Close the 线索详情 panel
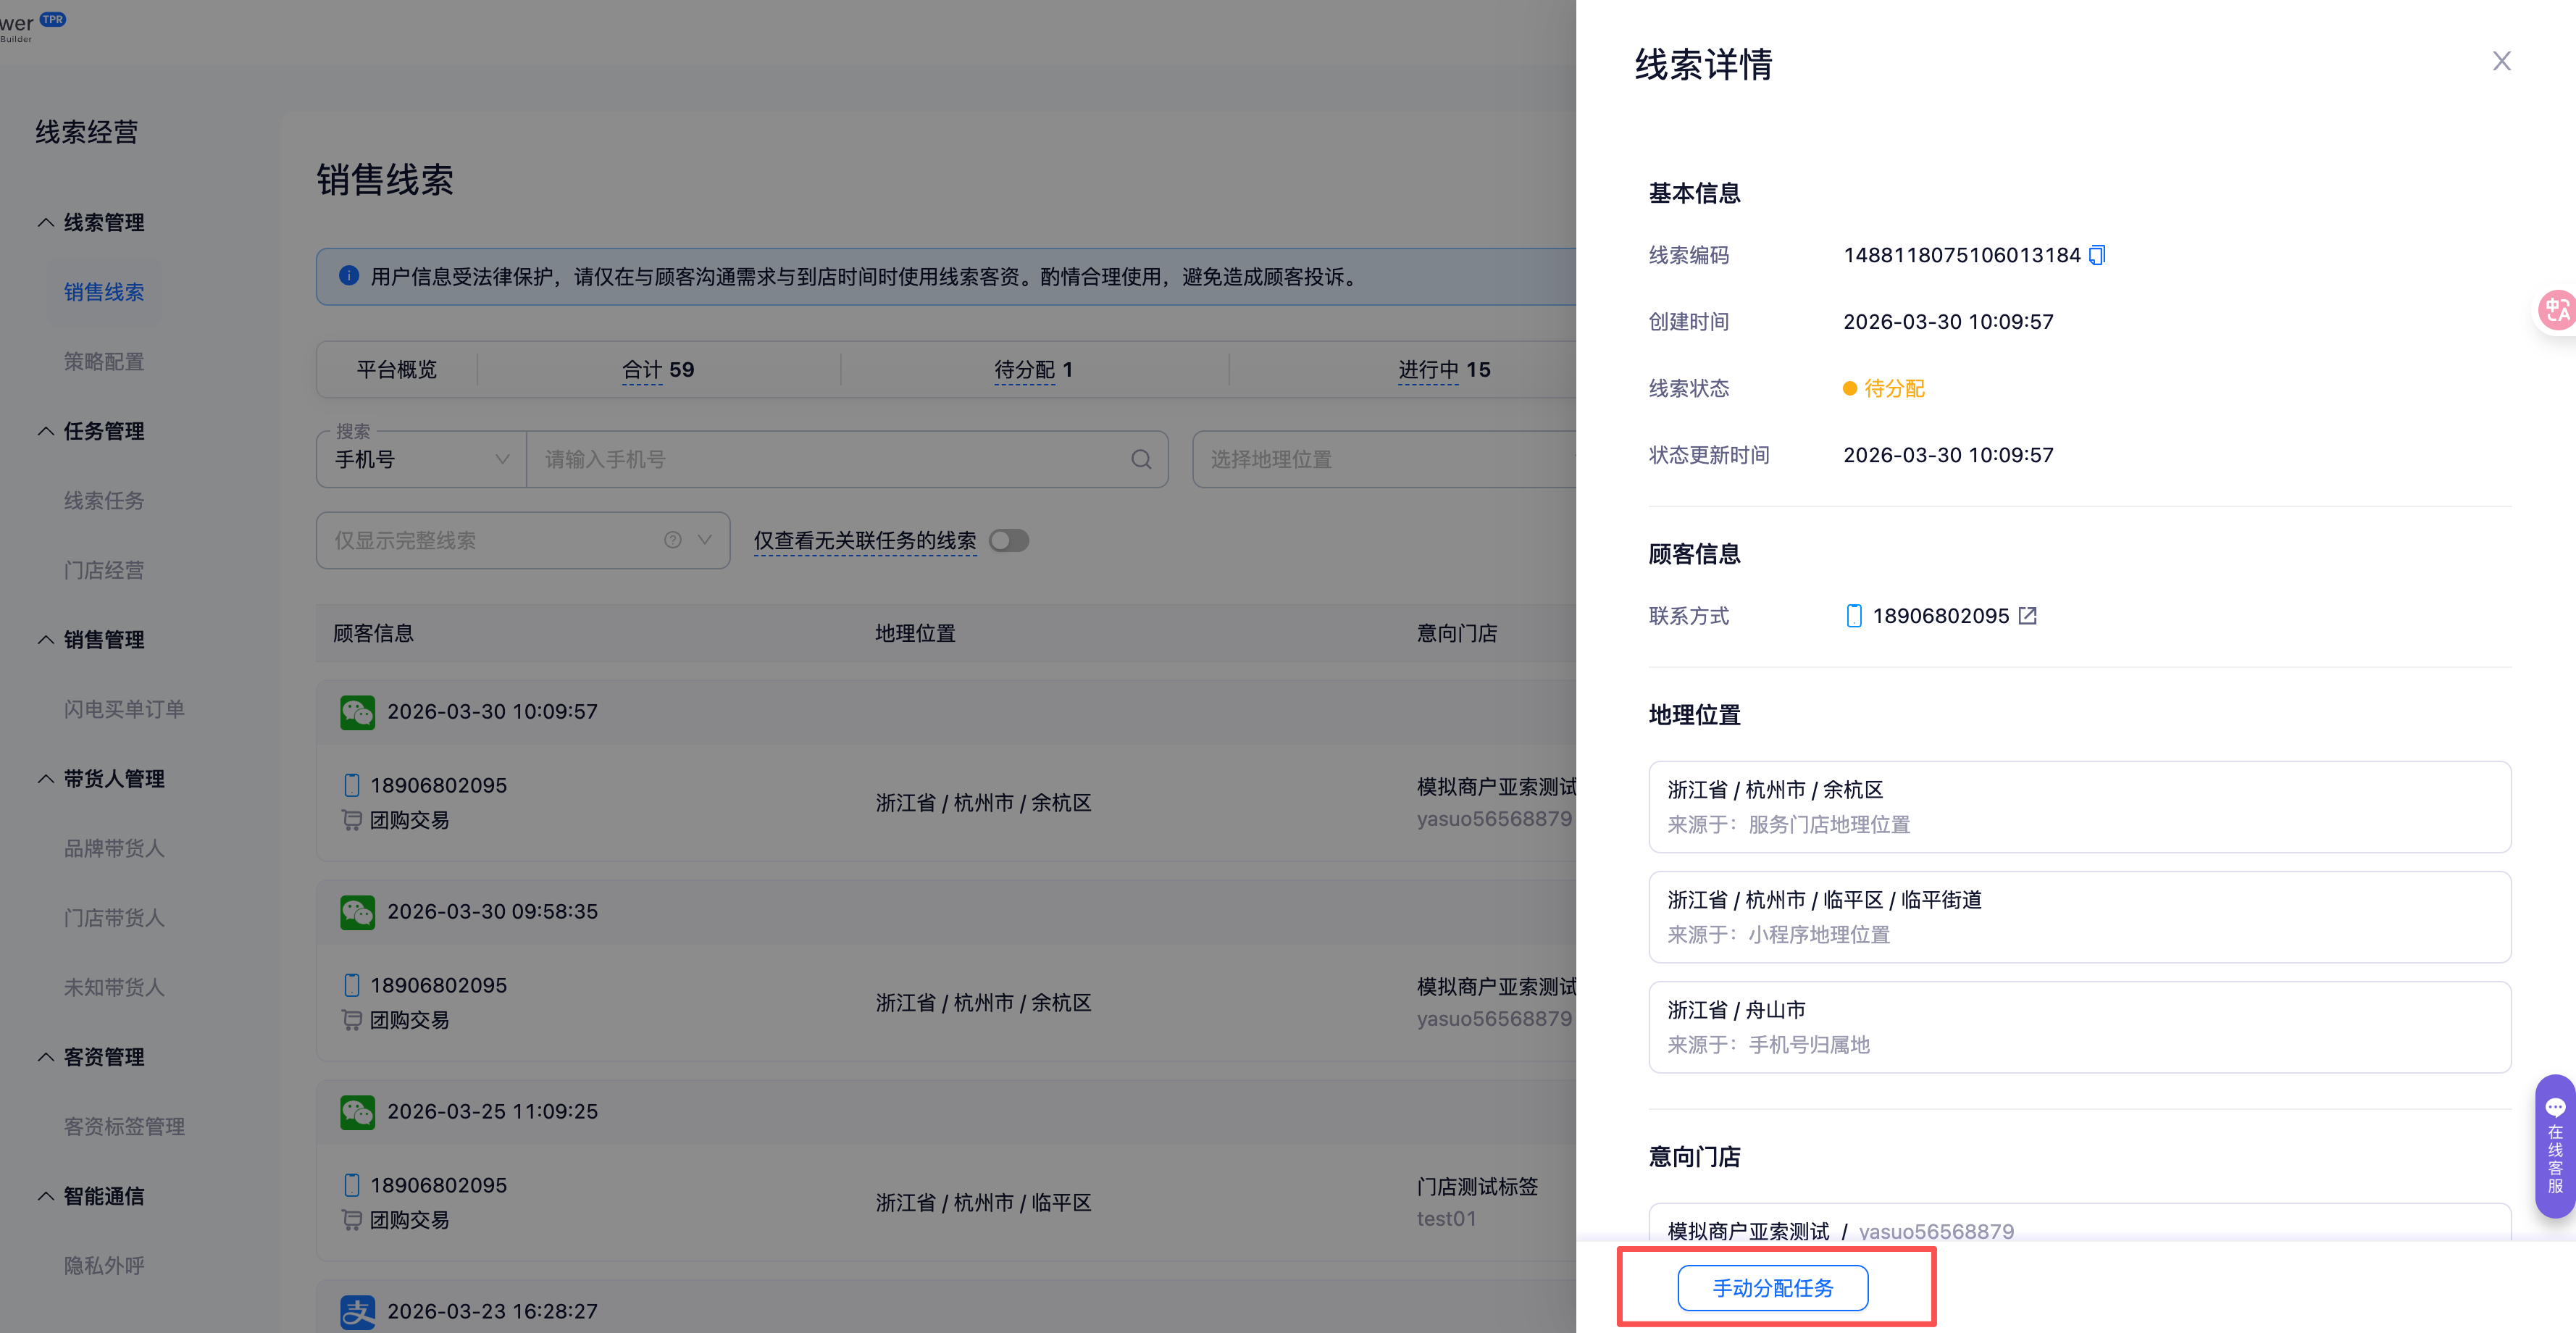This screenshot has width=2576, height=1333. click(x=2501, y=62)
